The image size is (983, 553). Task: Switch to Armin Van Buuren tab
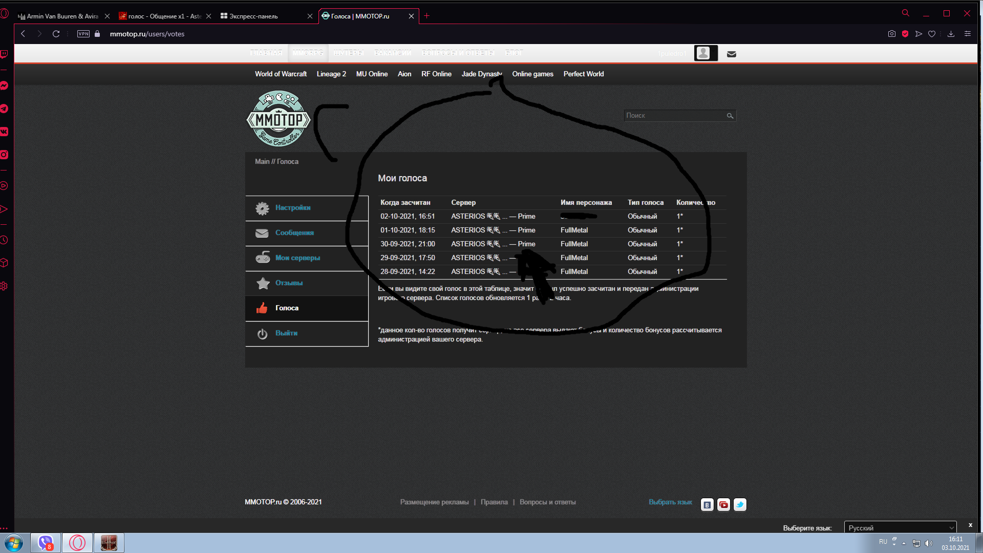pos(63,16)
